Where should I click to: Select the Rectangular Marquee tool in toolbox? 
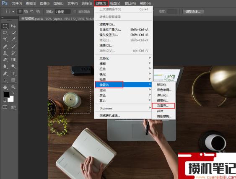point(5,26)
